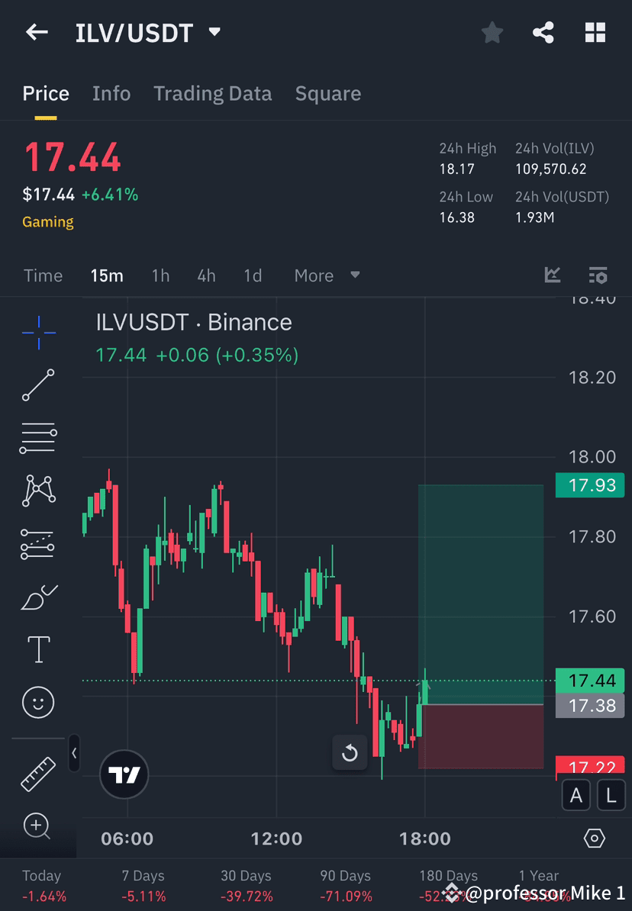Open the emoji sticker tool

38,702
